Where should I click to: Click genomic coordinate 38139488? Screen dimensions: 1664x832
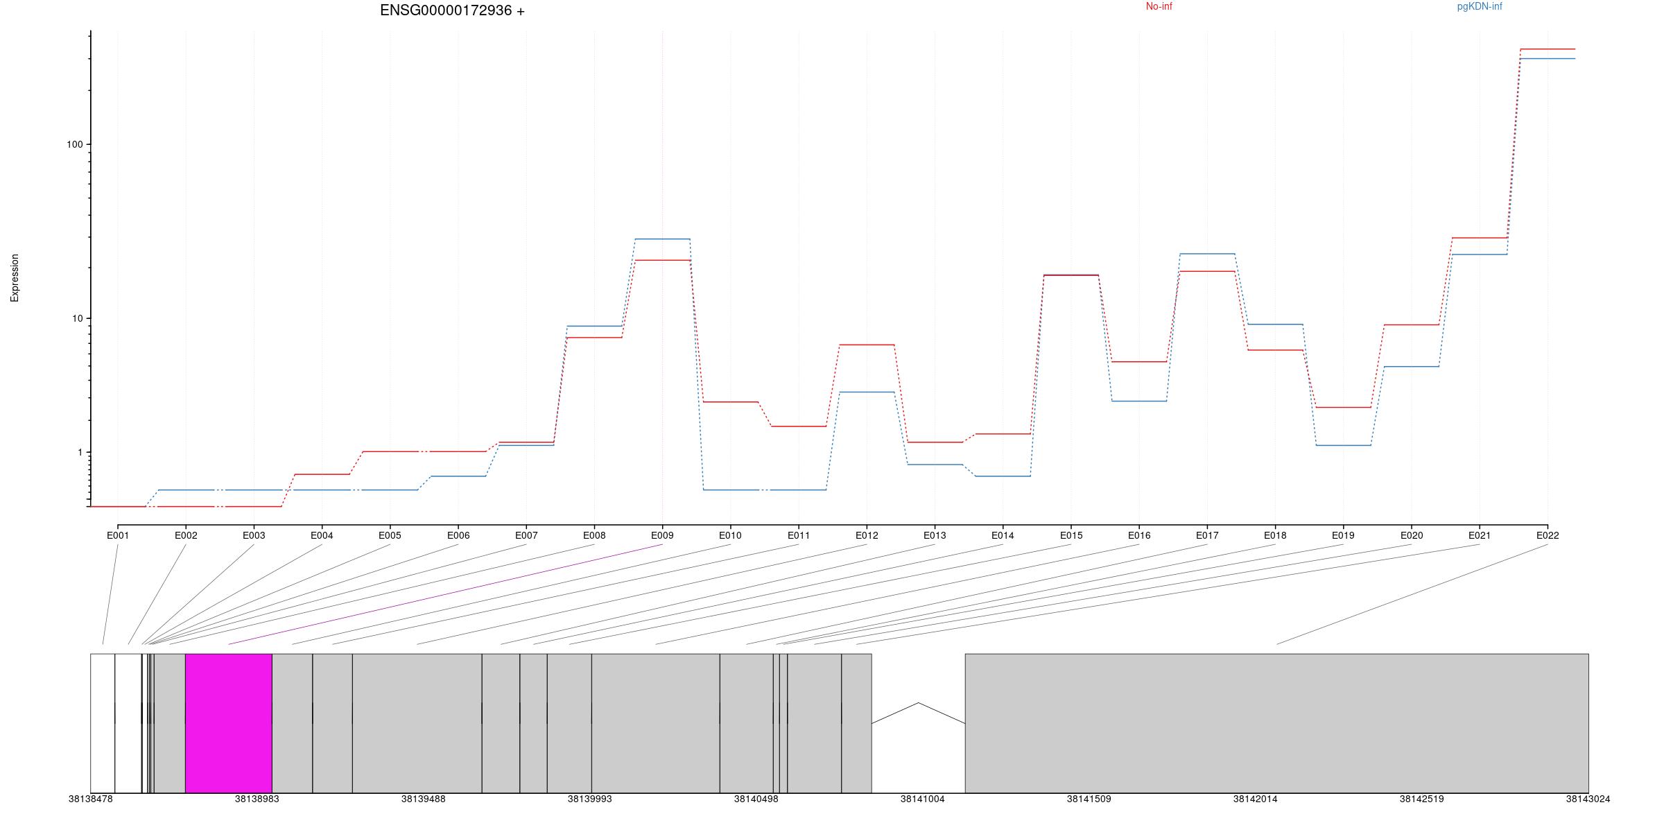423,799
